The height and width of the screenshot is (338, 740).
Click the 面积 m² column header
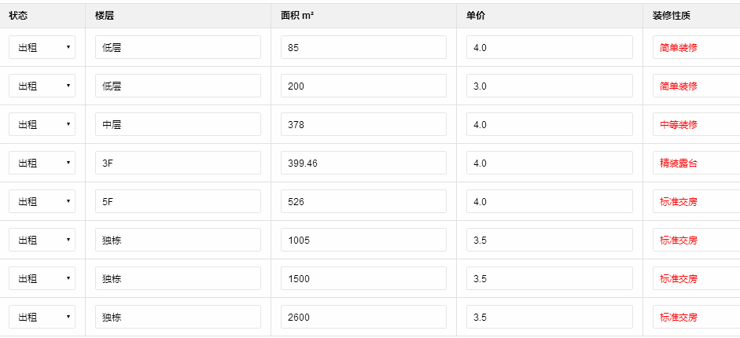297,15
